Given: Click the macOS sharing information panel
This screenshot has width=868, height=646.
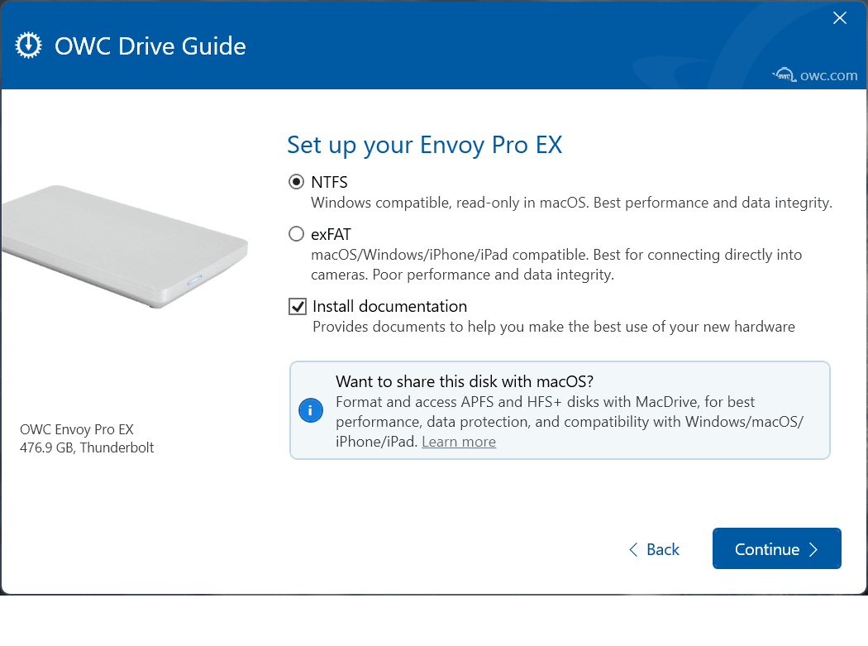Looking at the screenshot, I should pyautogui.click(x=560, y=409).
